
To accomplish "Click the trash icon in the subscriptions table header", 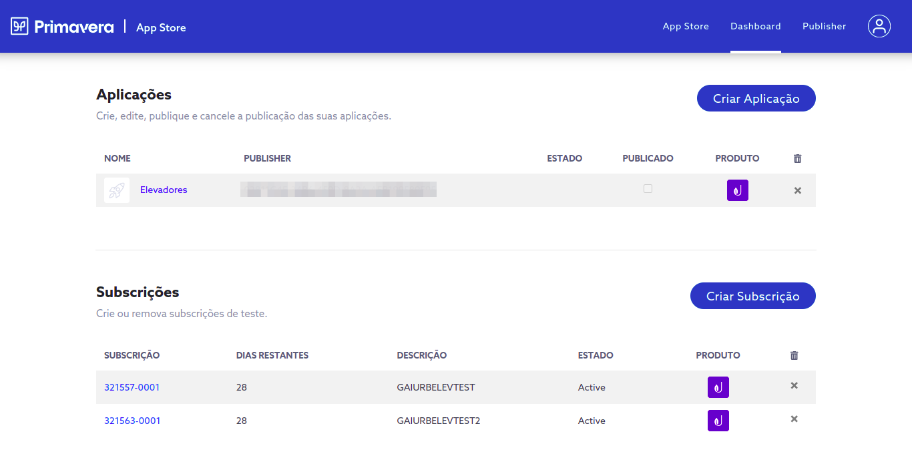I will [794, 355].
